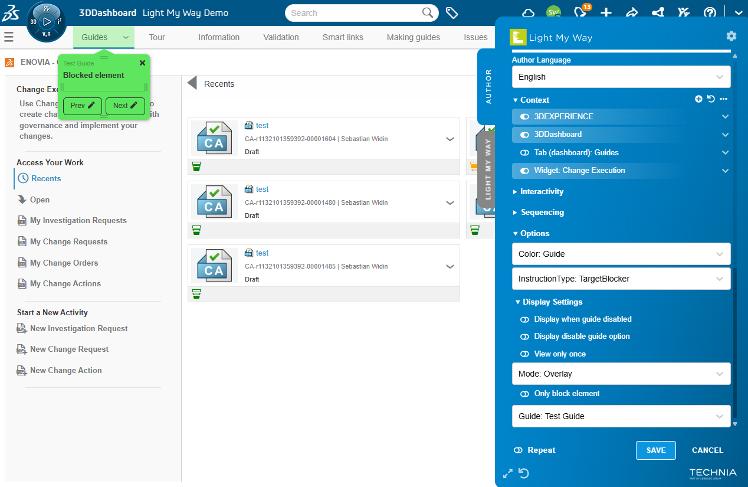Expand the 3DEXPERIENCE context chevron
748x487 pixels.
[x=726, y=117]
